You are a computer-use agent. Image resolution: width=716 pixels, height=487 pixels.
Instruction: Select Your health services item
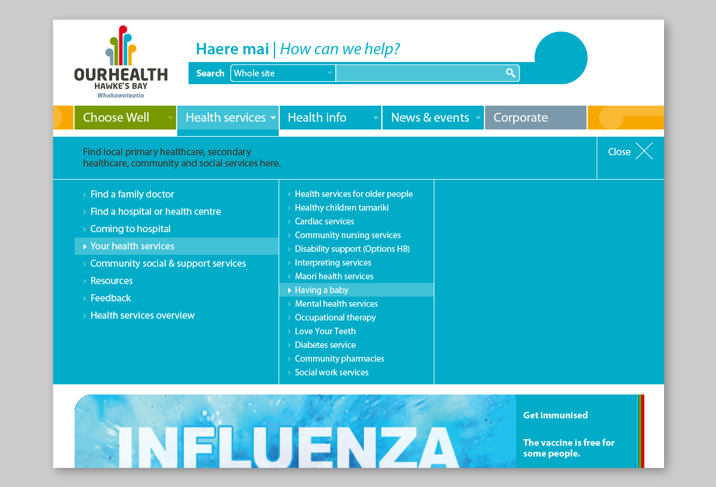click(177, 246)
